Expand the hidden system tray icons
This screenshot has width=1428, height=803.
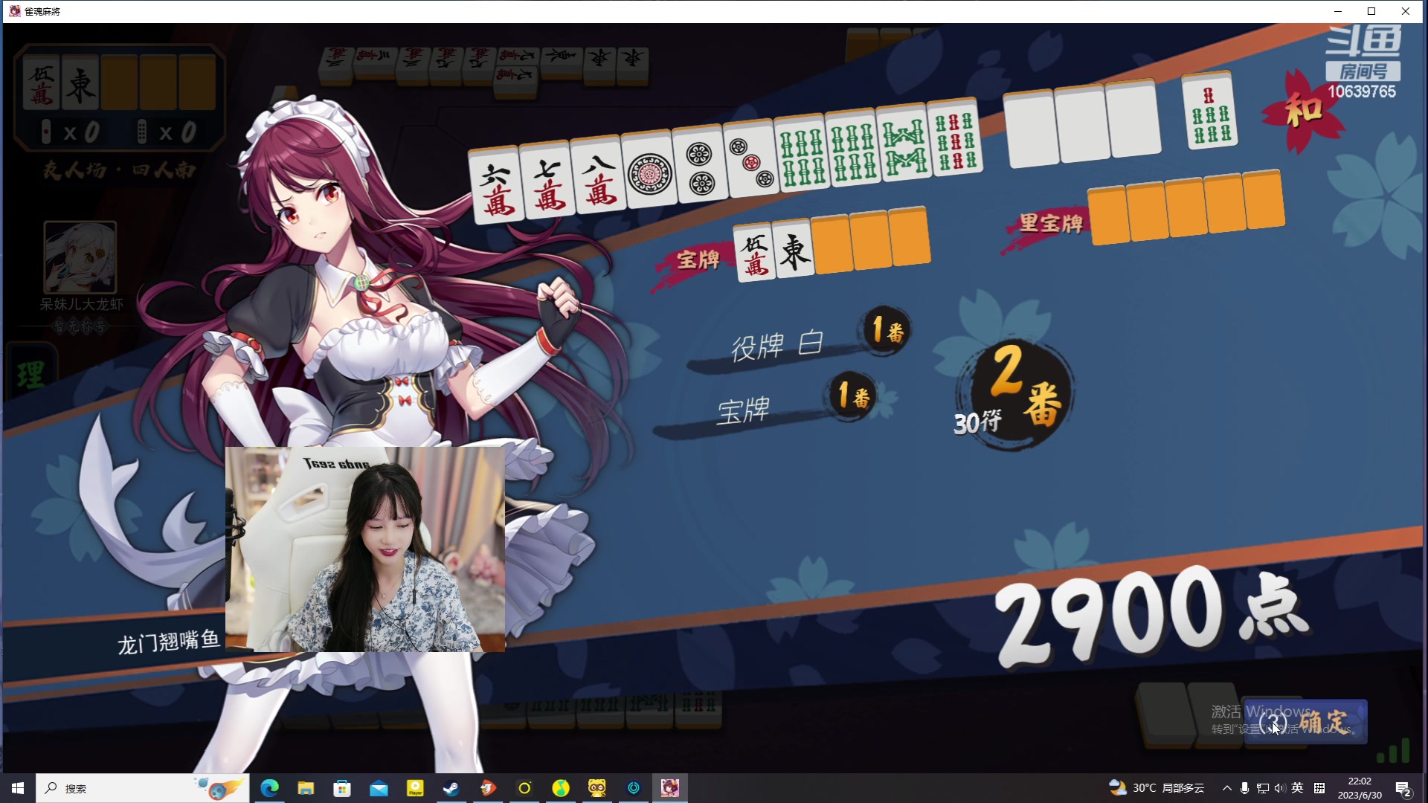coord(1227,788)
